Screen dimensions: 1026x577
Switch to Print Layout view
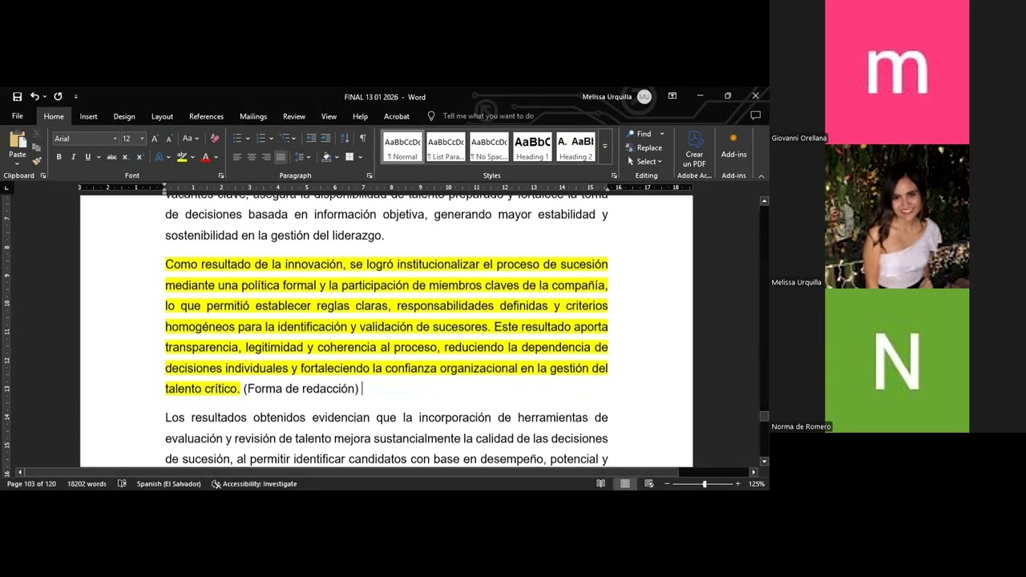[624, 484]
